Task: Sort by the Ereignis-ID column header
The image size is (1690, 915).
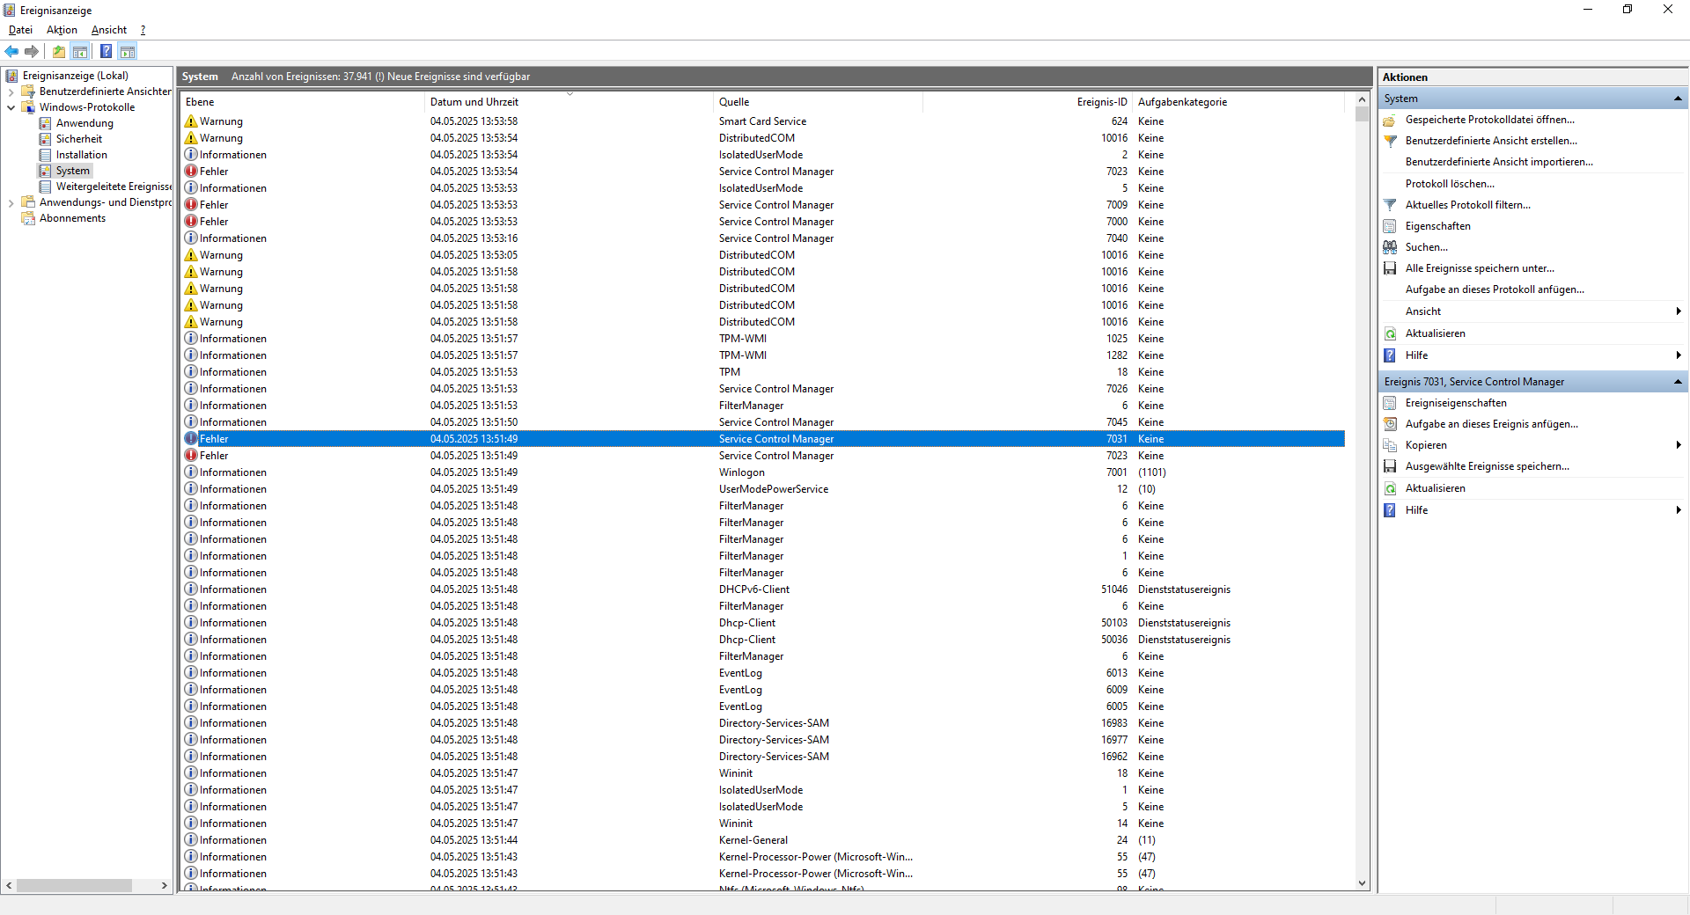Action: [1027, 102]
